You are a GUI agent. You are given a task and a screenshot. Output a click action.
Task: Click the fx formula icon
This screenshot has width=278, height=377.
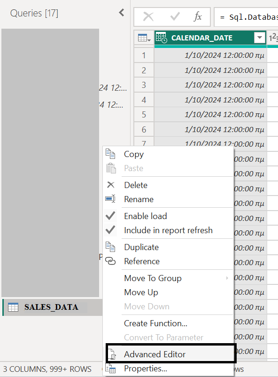click(x=198, y=16)
